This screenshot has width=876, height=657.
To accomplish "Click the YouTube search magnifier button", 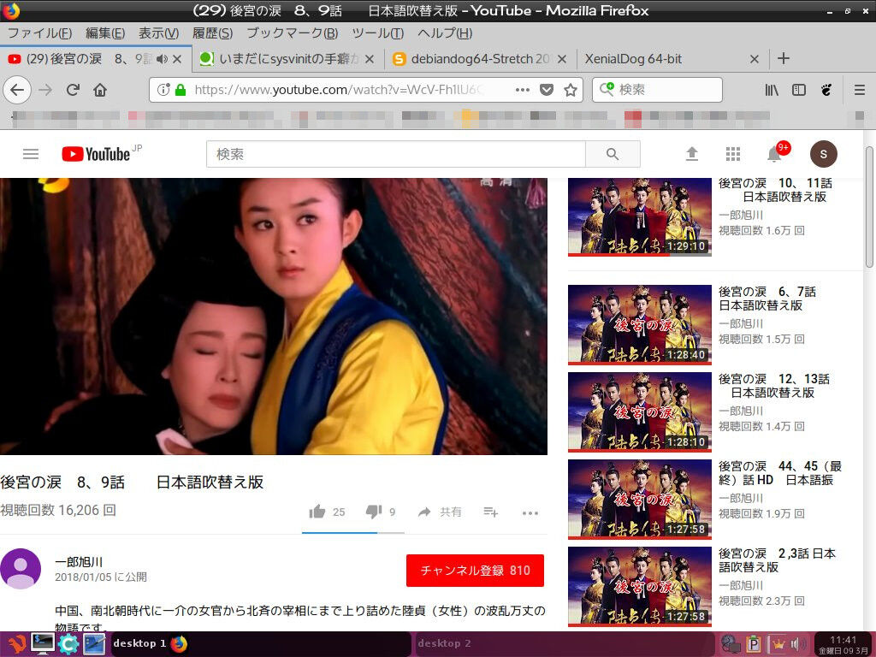I will pyautogui.click(x=613, y=154).
